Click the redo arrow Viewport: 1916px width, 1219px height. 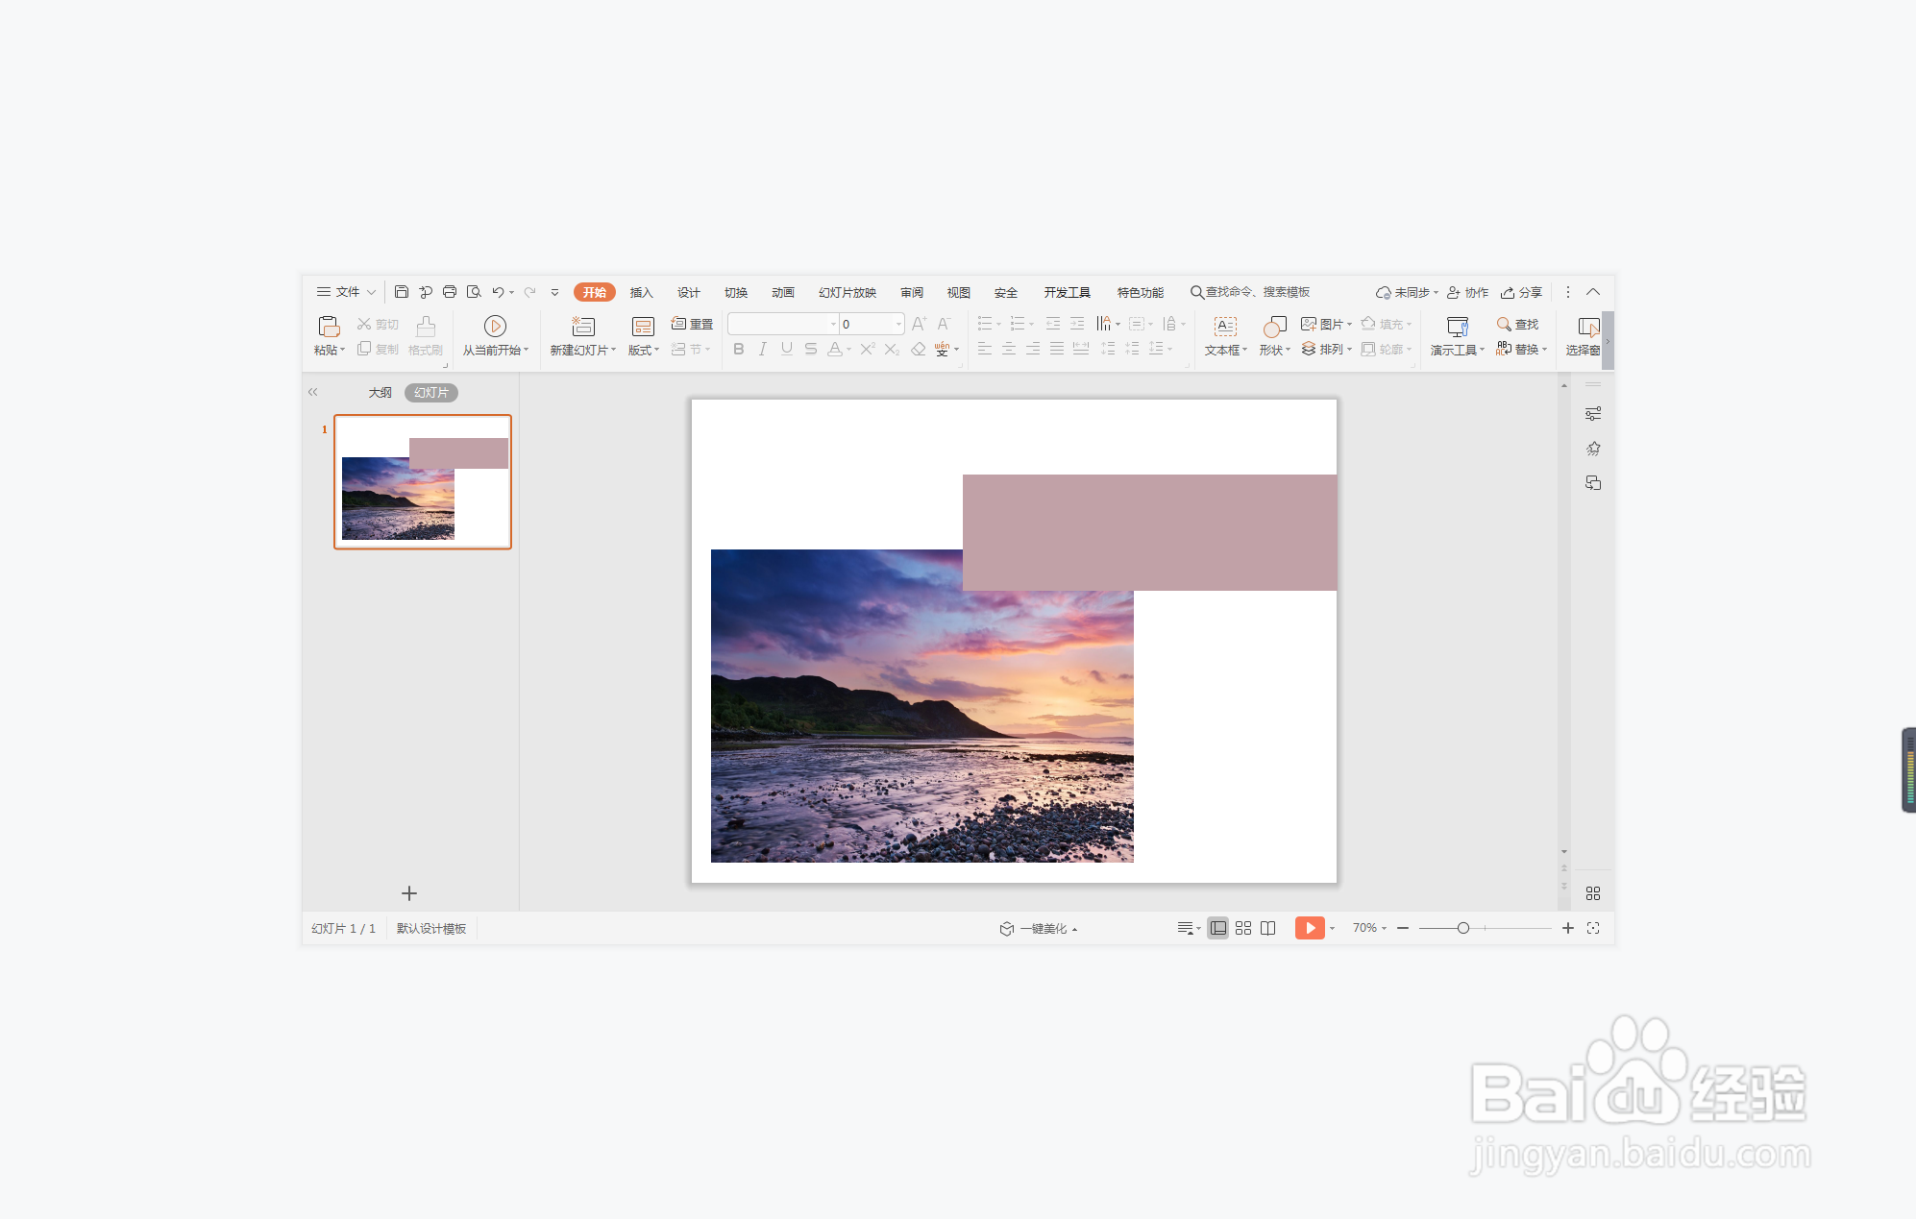(x=529, y=292)
